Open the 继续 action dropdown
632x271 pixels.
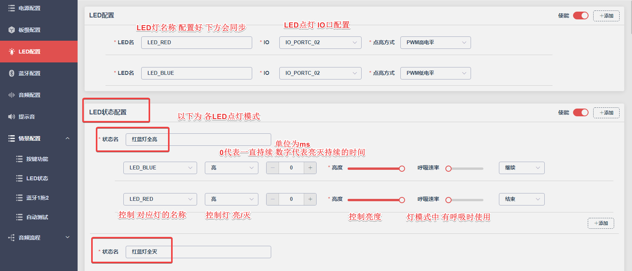coord(522,168)
